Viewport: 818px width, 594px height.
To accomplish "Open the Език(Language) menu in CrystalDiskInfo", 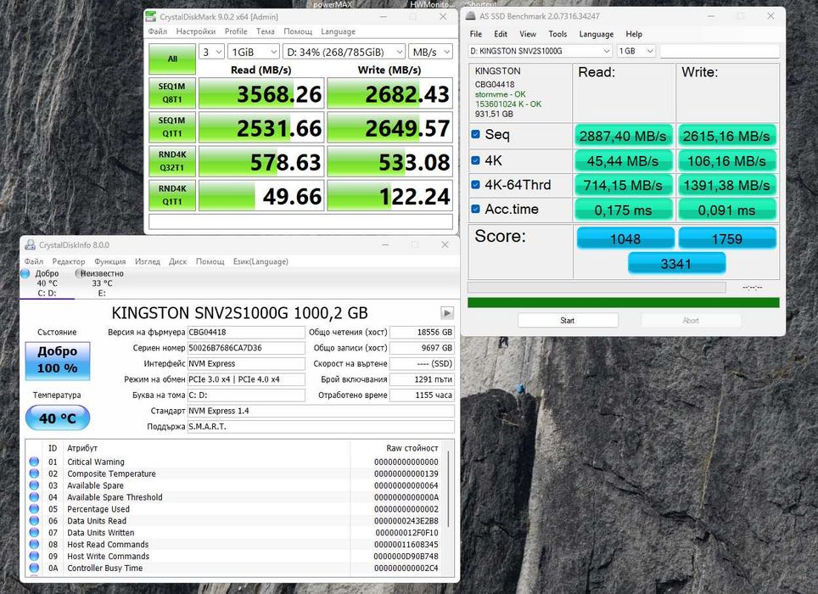I will coord(261,261).
